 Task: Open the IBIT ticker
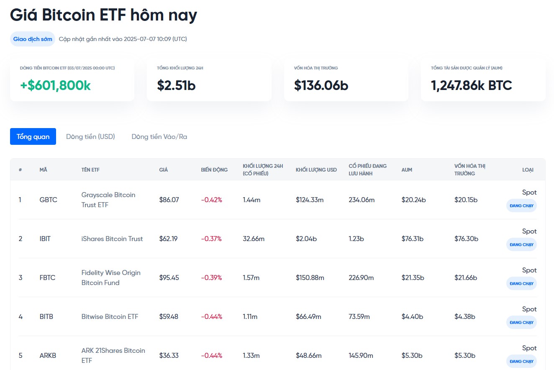(45, 239)
